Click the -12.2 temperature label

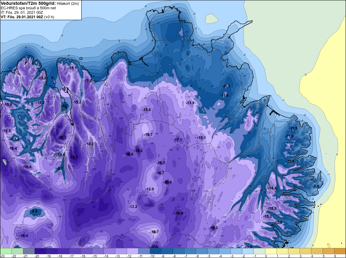click(x=133, y=207)
